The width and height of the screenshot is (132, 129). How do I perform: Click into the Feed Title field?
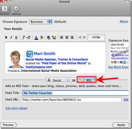(x=75, y=93)
